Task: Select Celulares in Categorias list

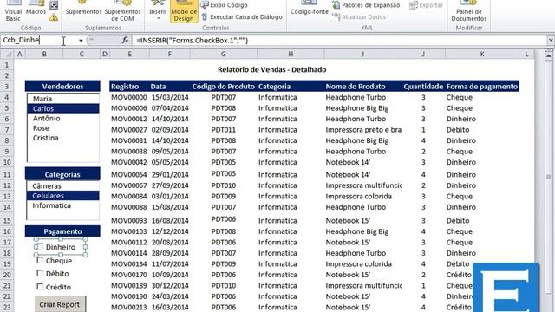Action: [63, 196]
